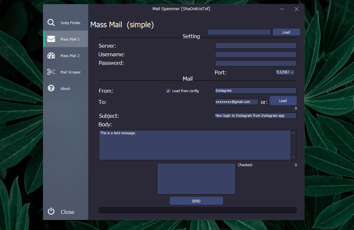The height and width of the screenshot is (230, 354).
Task: Click the Body scrollbar up arrow
Action: point(293,133)
